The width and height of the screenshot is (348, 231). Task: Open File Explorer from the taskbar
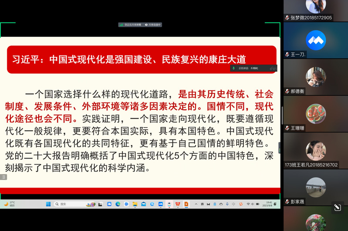(x=135, y=204)
